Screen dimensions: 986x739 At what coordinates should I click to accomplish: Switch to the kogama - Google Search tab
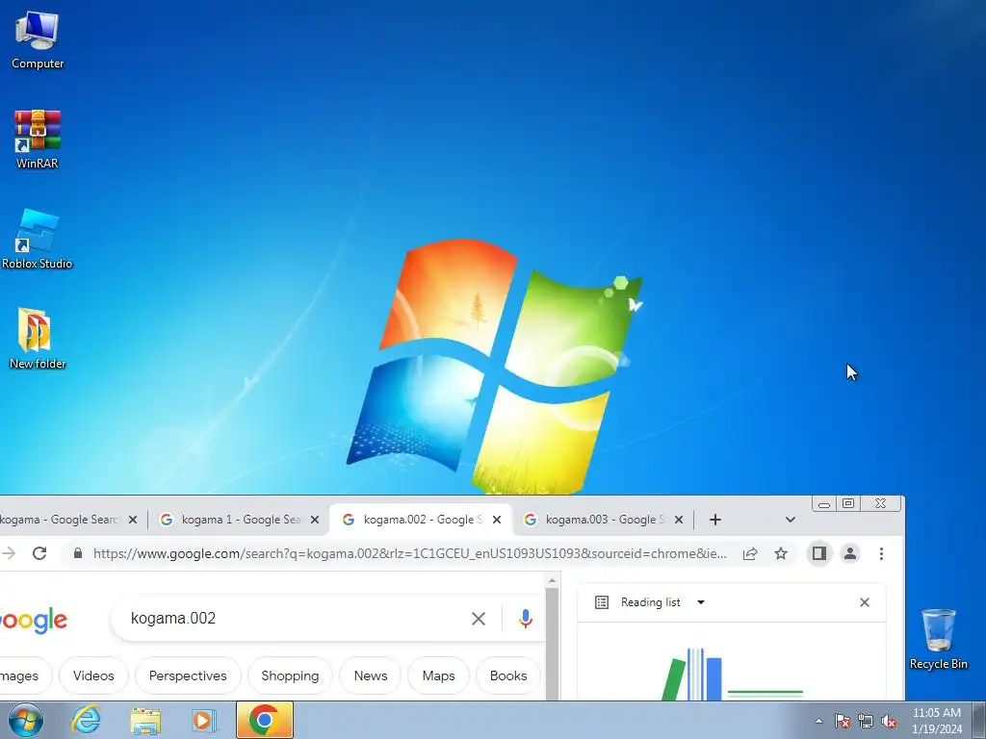61,520
